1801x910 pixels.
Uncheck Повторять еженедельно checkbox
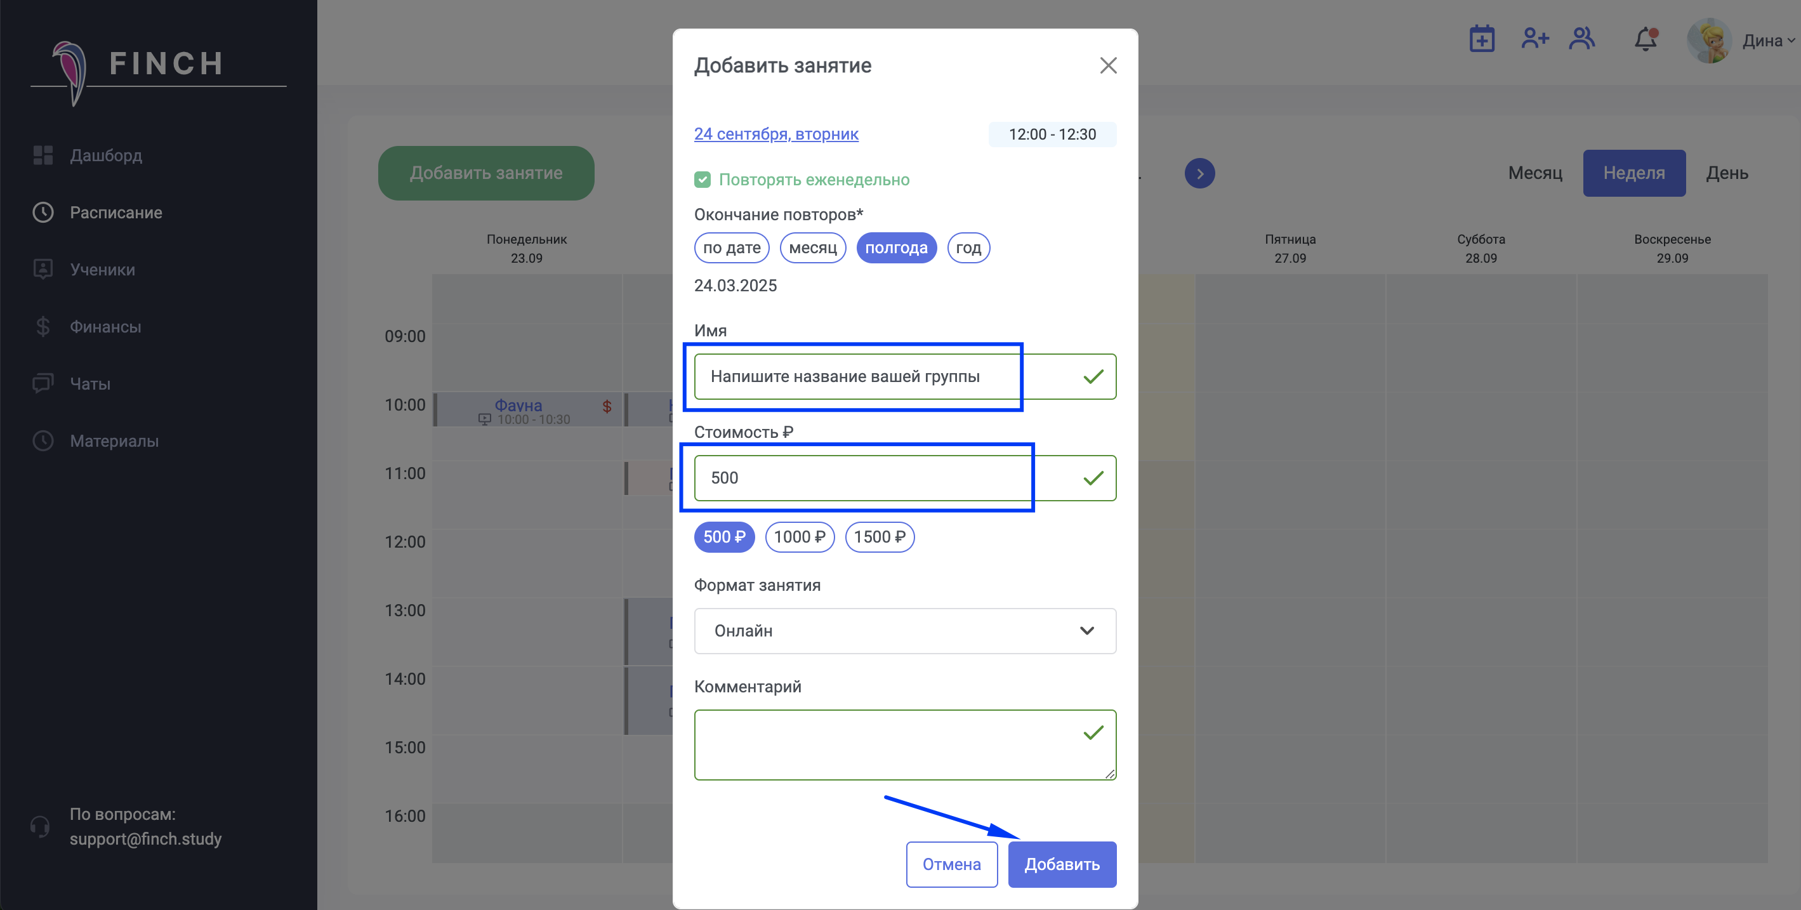point(702,180)
